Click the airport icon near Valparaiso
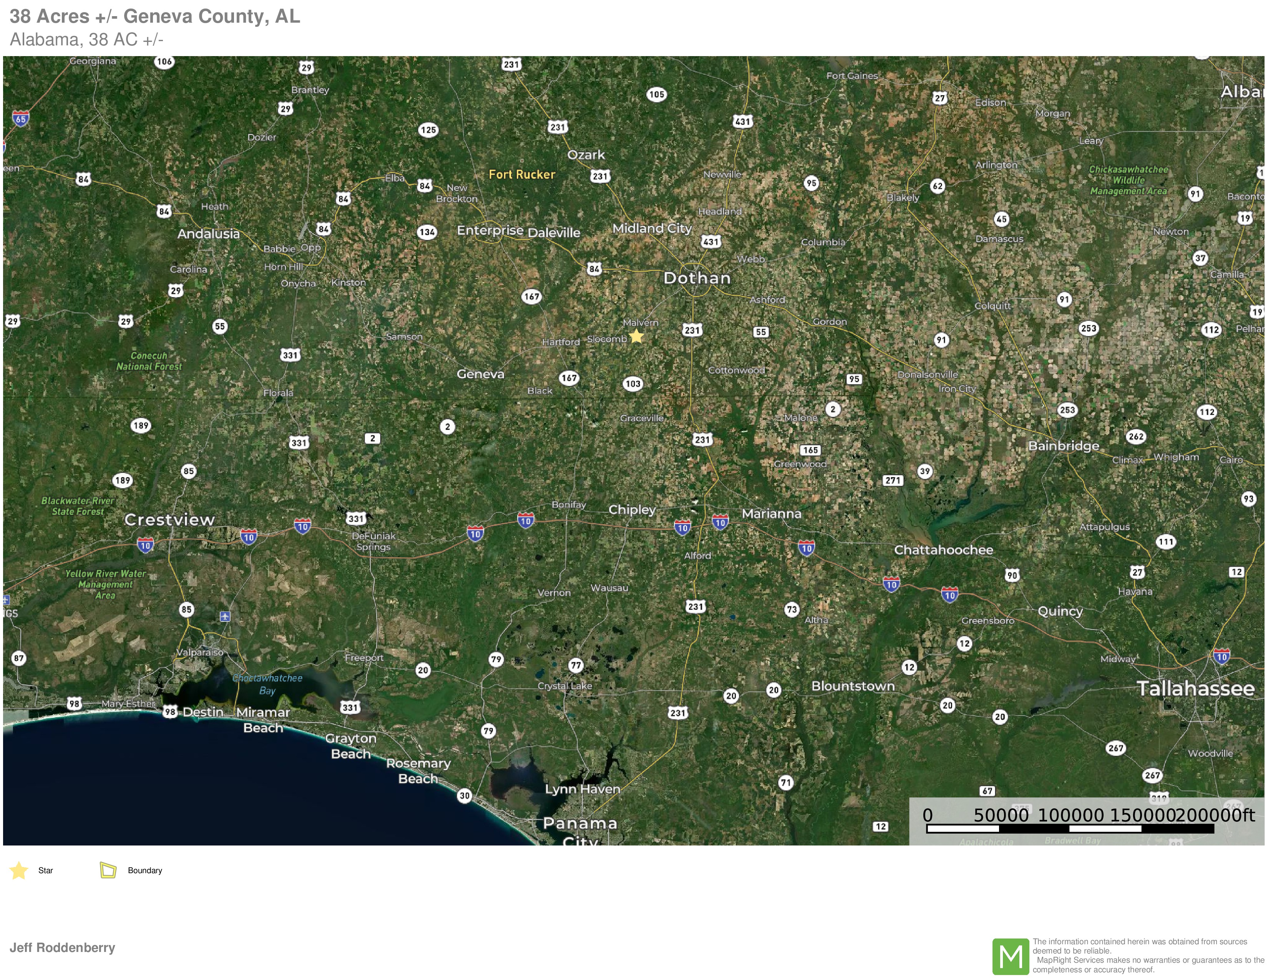Viewport: 1268px width, 980px height. click(225, 616)
